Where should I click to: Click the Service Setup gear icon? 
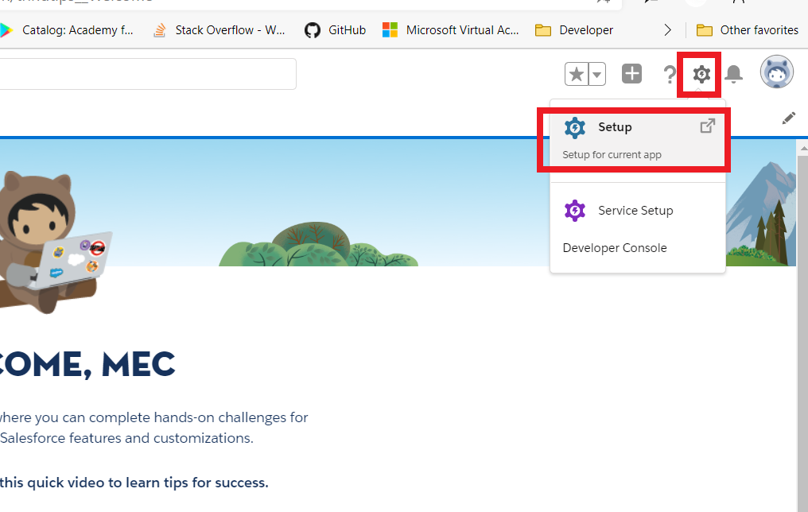575,210
